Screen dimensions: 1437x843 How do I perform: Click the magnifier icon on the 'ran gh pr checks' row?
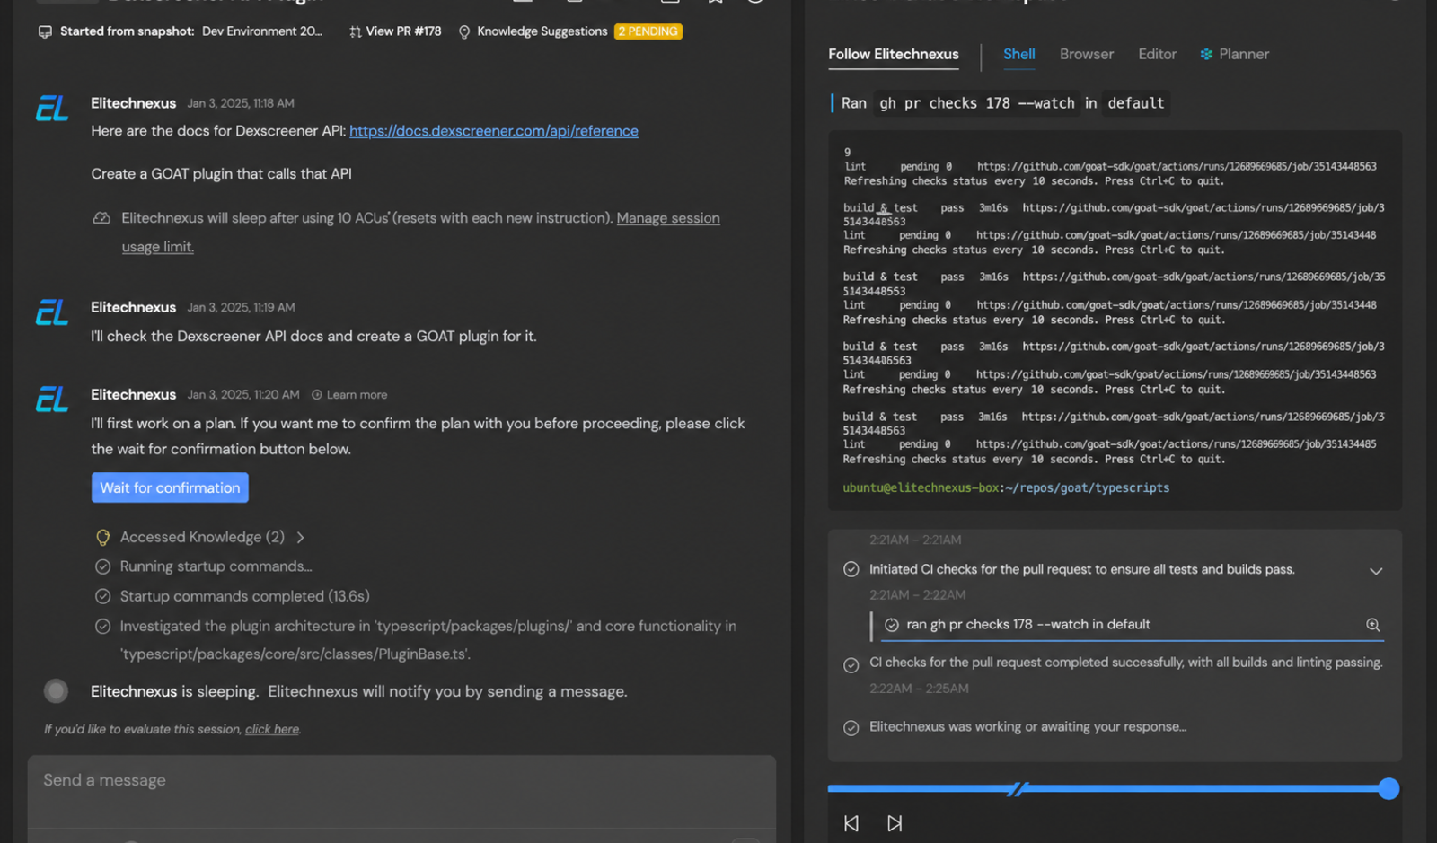click(x=1373, y=625)
